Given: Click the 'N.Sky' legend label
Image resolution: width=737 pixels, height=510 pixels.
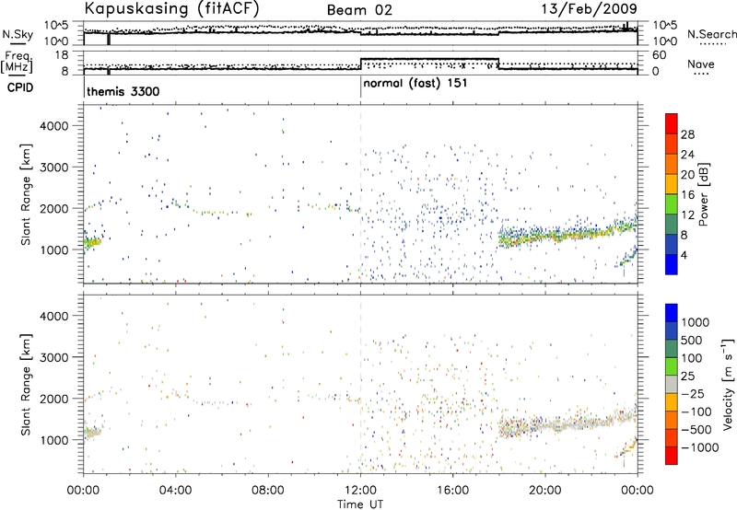Looking at the screenshot, I should (18, 34).
